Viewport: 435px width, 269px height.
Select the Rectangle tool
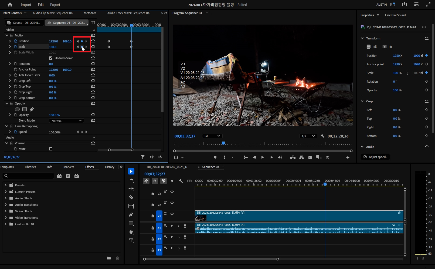pos(131,223)
